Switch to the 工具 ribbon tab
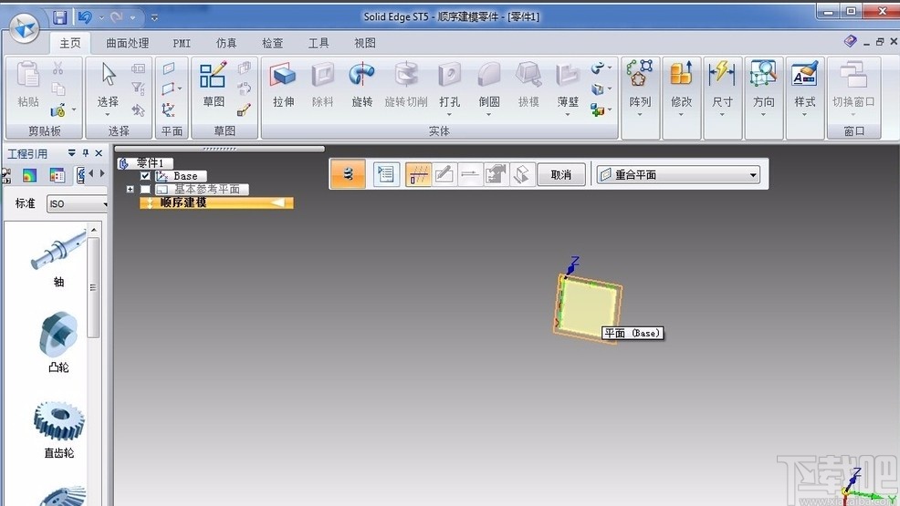Screen dimensions: 900x506 (319, 43)
